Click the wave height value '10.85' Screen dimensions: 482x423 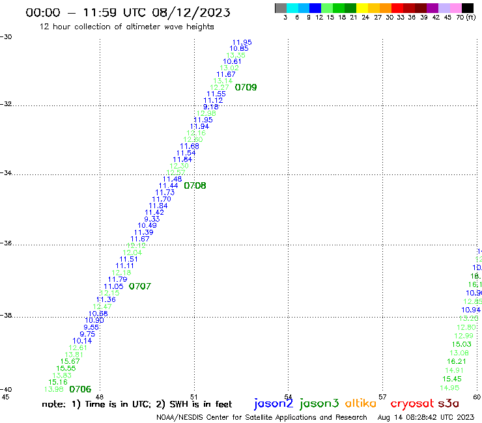click(x=239, y=49)
